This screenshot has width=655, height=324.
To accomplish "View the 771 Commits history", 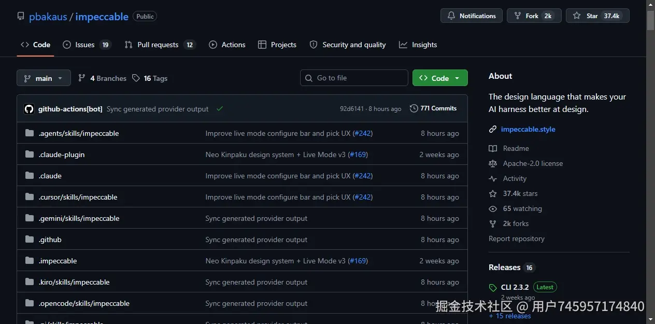I will [433, 108].
